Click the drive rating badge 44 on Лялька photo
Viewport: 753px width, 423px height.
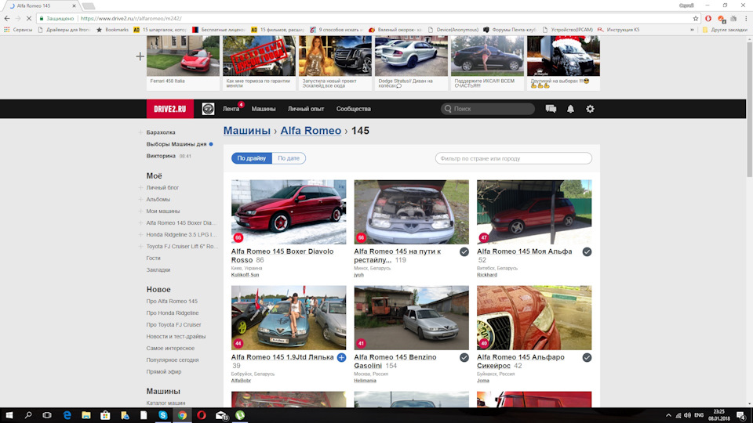click(x=238, y=343)
